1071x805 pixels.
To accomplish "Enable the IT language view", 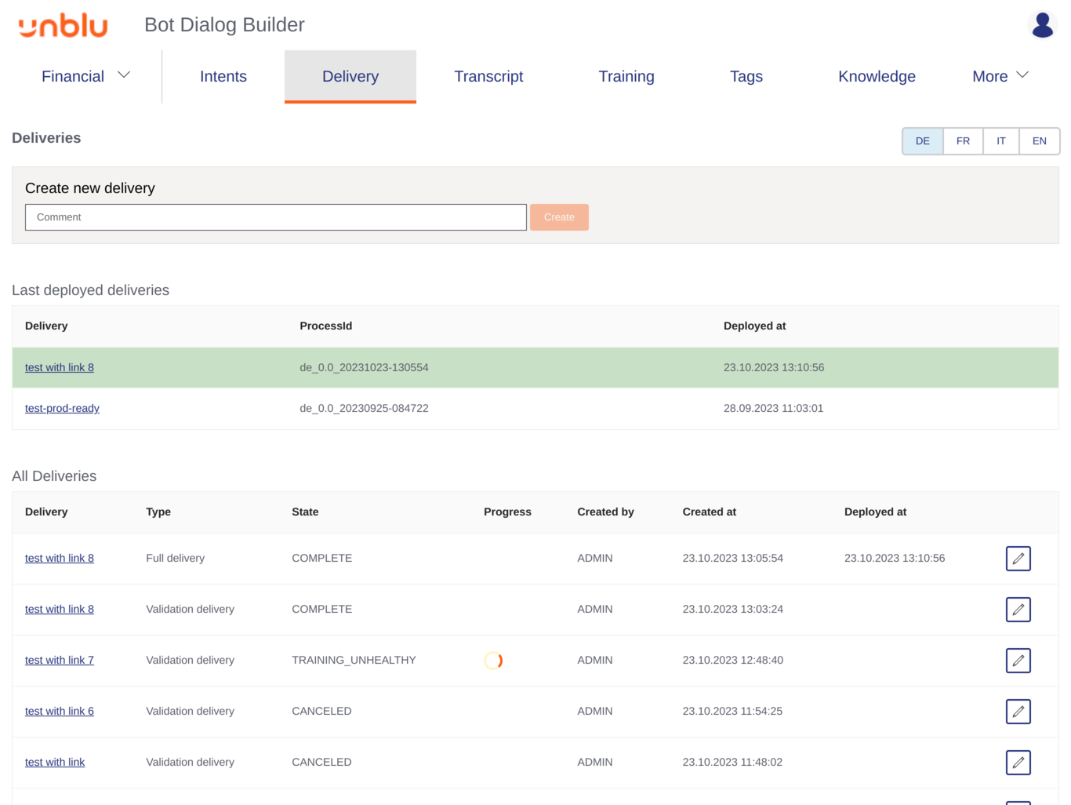I will coord(1000,140).
